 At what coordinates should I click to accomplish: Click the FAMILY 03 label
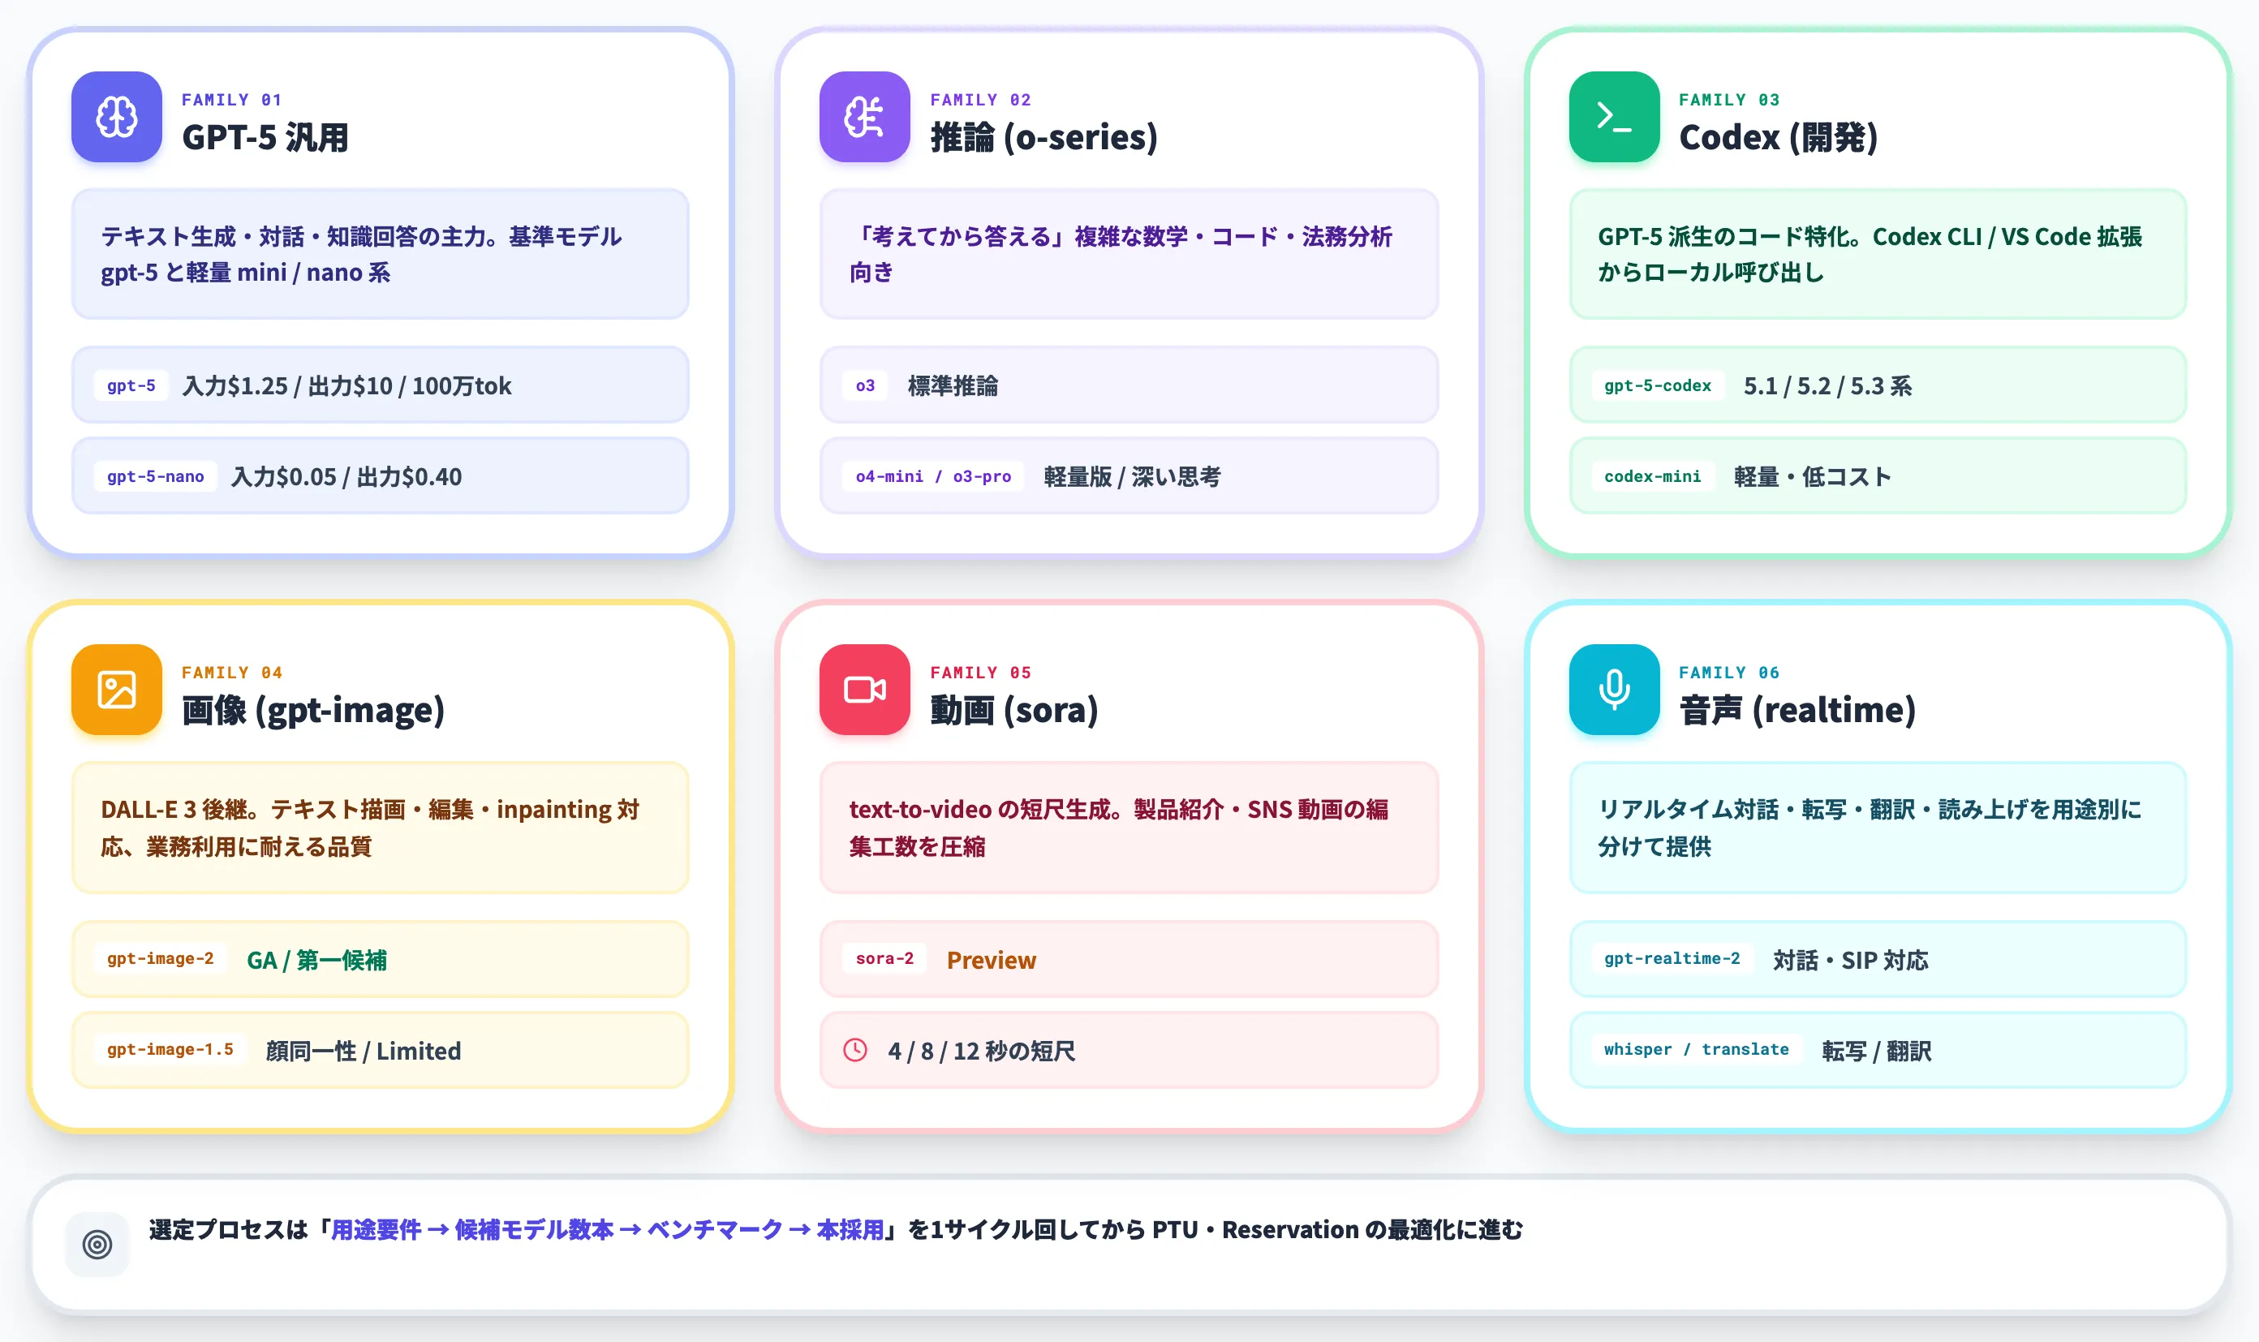pyautogui.click(x=1729, y=100)
